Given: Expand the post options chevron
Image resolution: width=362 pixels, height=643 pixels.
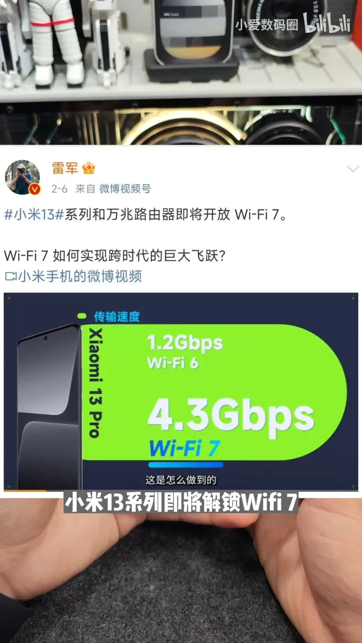Looking at the screenshot, I should [353, 169].
